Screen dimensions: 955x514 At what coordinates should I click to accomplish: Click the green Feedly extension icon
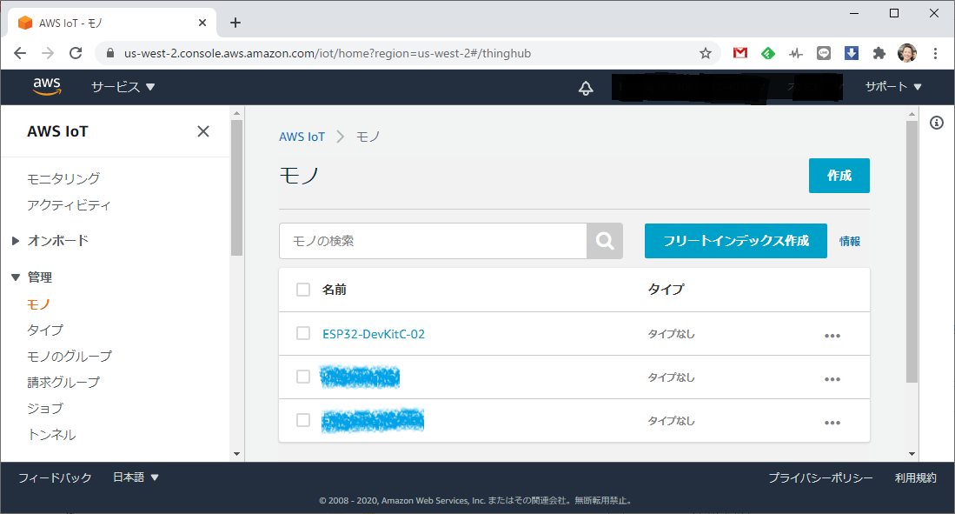768,53
